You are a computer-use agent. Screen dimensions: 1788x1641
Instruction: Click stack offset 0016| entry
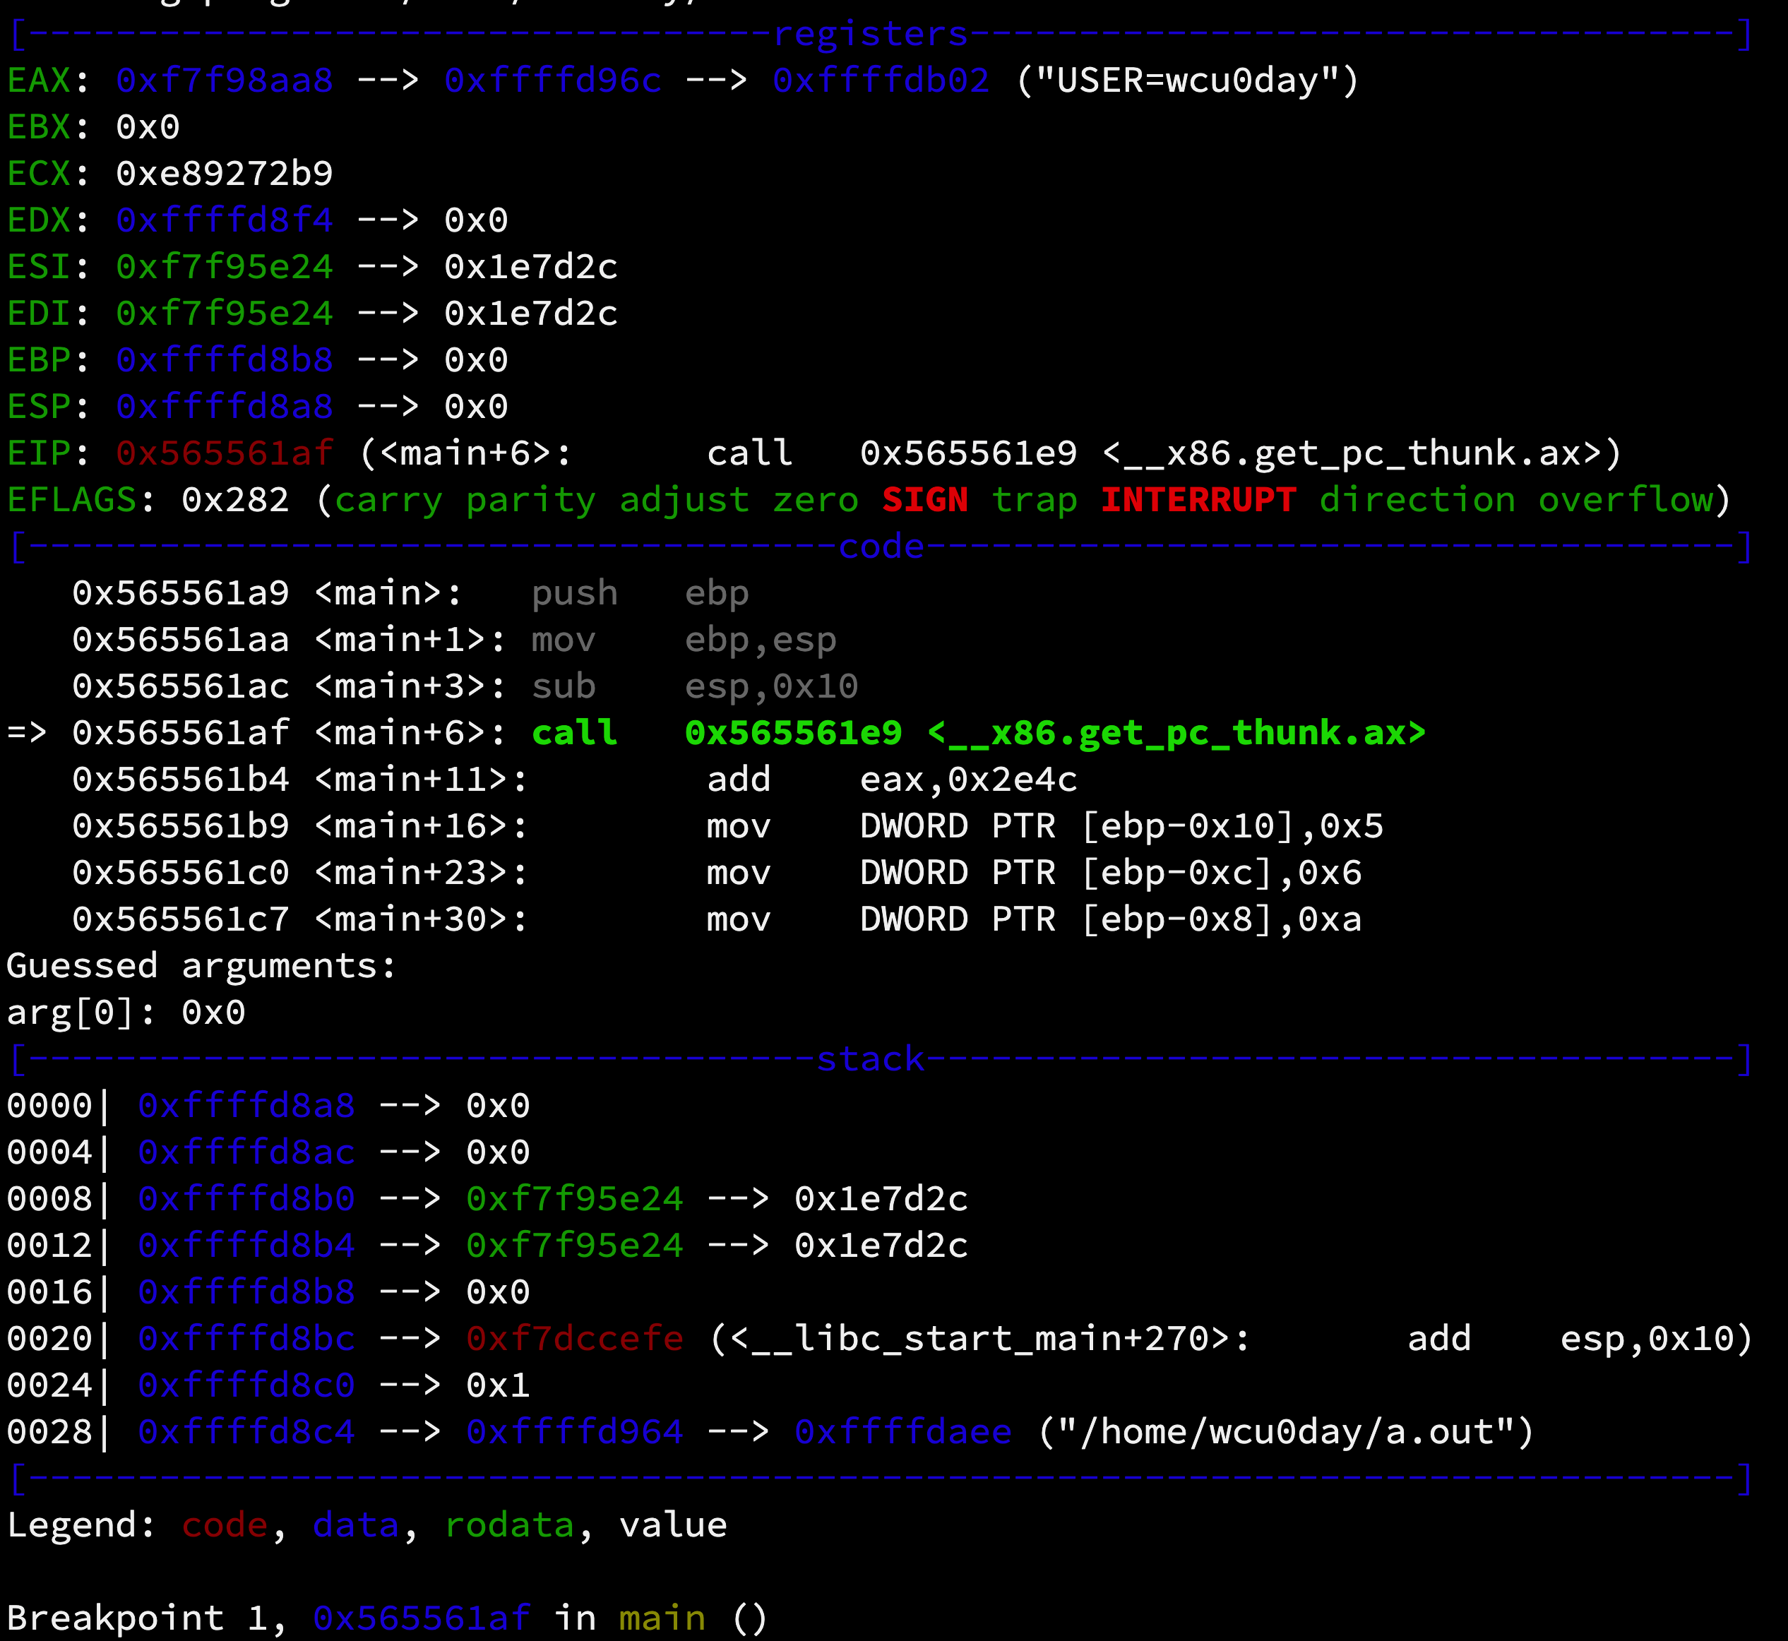(59, 1292)
